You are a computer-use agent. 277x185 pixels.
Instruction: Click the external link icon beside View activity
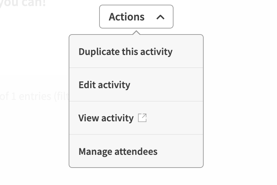[x=142, y=118]
